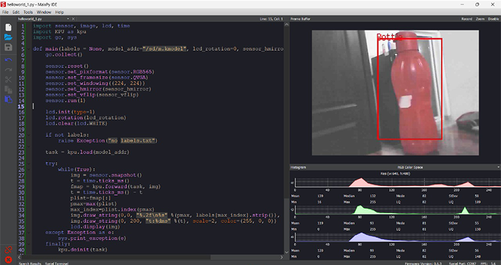
Task: Click the greyed Redo arrow icon
Action: pos(8,69)
